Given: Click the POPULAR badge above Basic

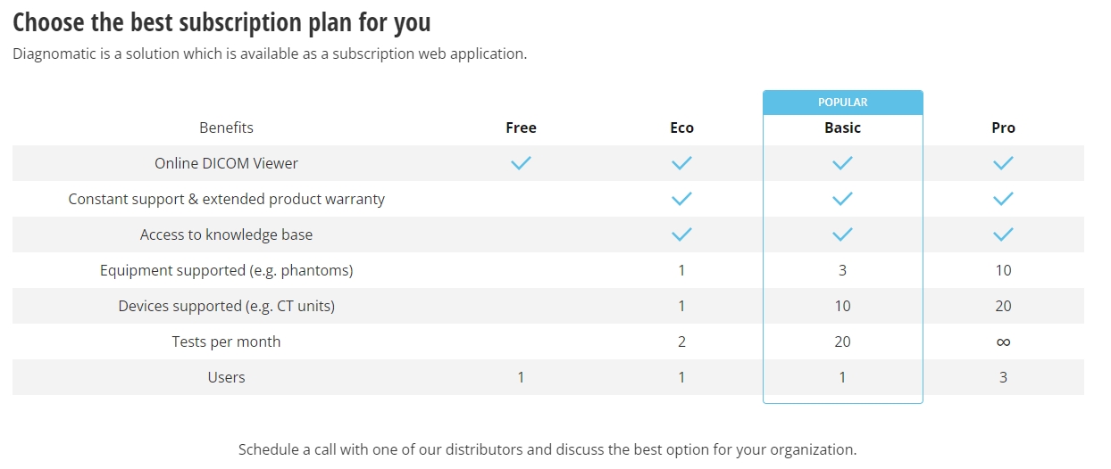Looking at the screenshot, I should tap(842, 103).
